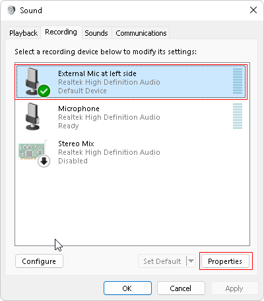Click the Cancel button
This screenshot has width=264, height=301.
tap(181, 288)
